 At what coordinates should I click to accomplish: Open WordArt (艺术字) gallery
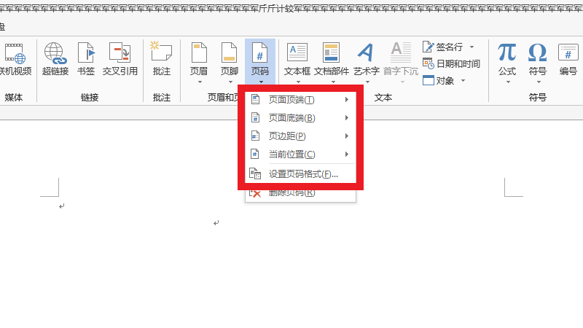pyautogui.click(x=366, y=58)
